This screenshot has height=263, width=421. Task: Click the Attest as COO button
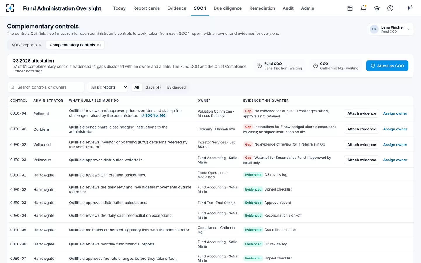[387, 66]
